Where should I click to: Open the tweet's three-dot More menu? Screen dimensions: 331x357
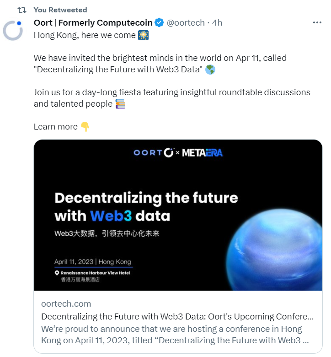tap(317, 22)
